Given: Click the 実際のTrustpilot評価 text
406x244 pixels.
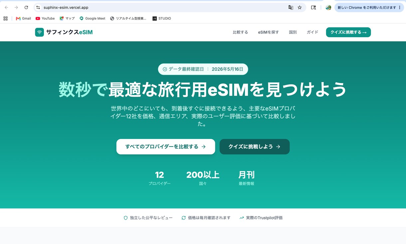Looking at the screenshot, I should click(x=264, y=218).
